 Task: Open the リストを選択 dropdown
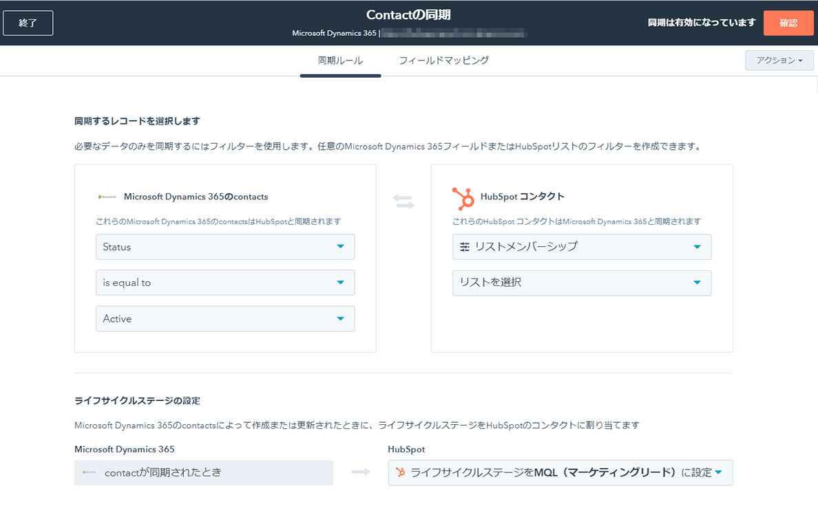582,283
